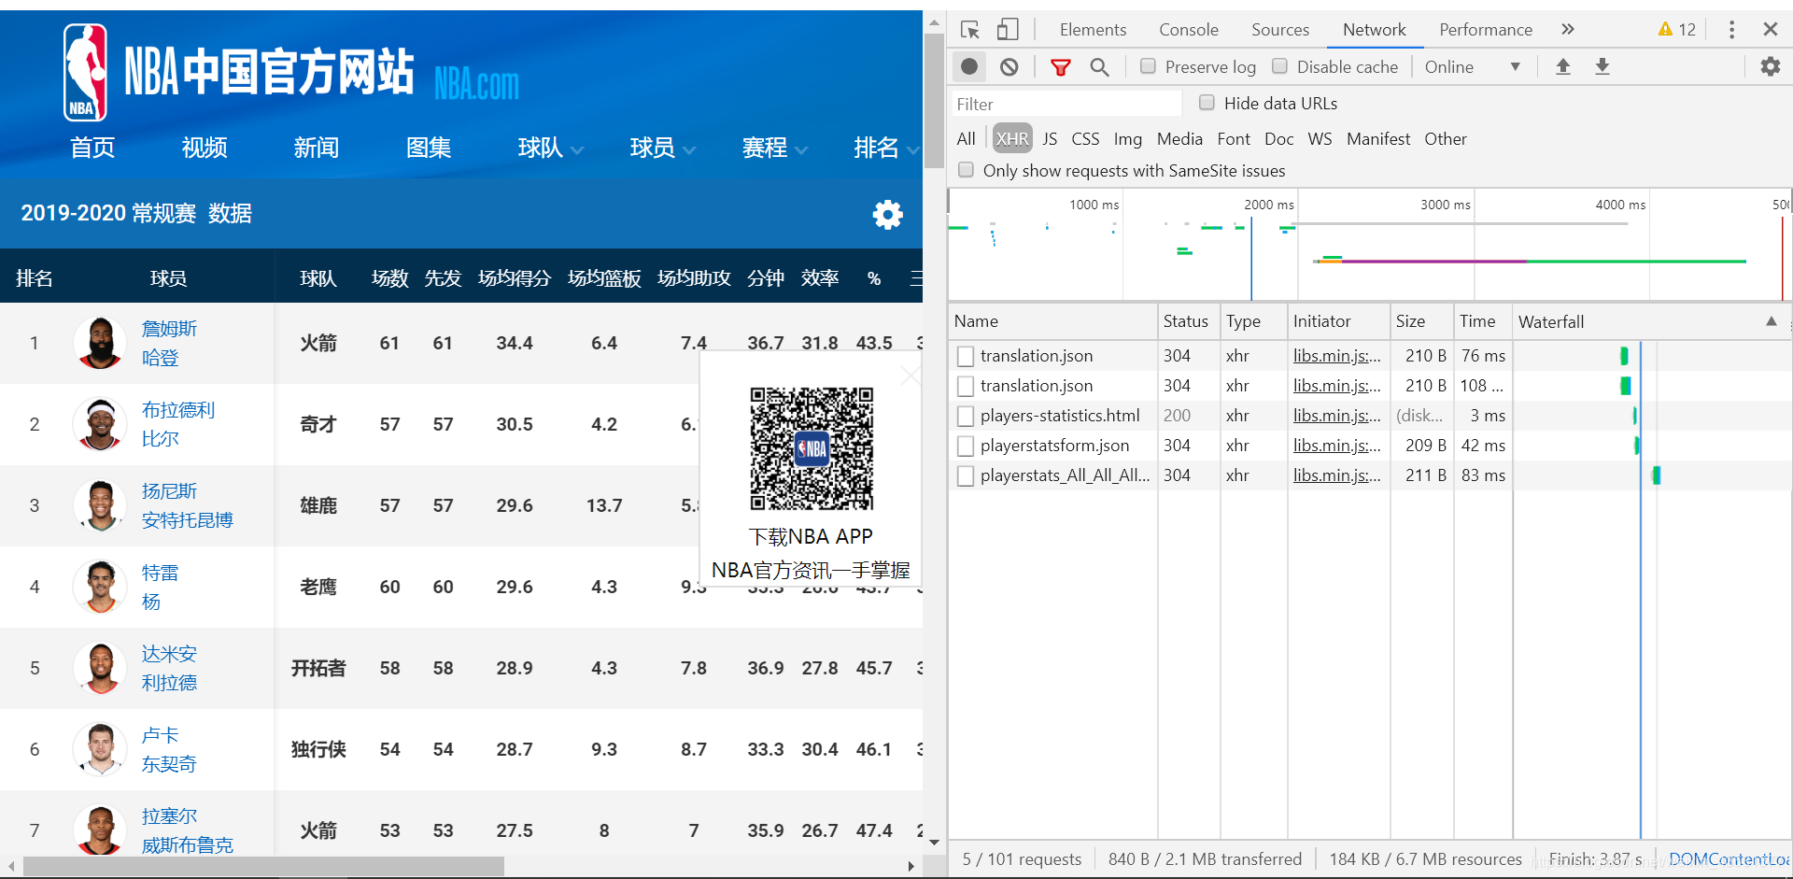Switch to Performance tab

pyautogui.click(x=1486, y=30)
